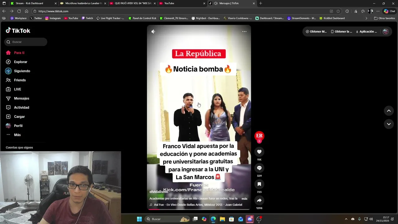
Task: Like the video with the heart icon
Action: pos(259,152)
